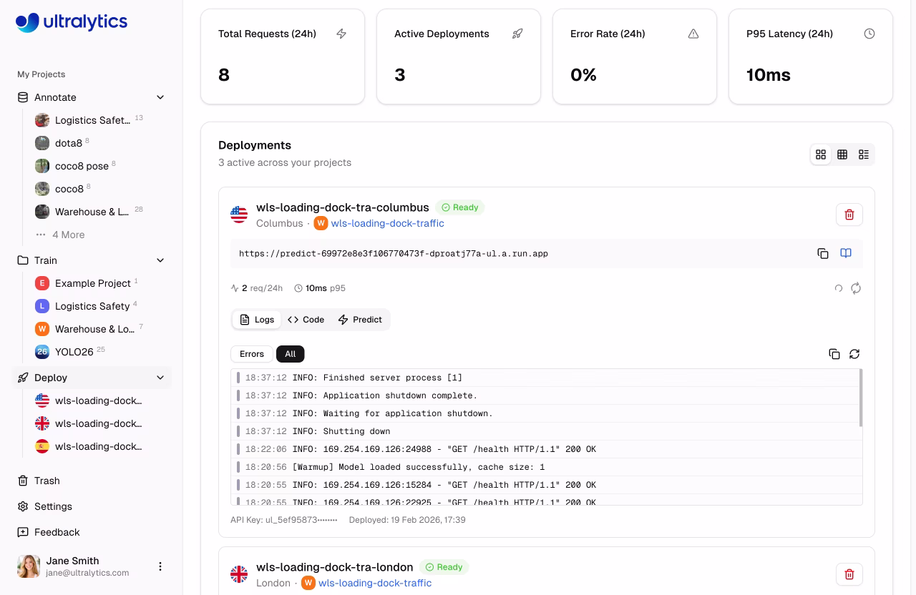Open Jane Smith's account options menu
Image resolution: width=916 pixels, height=595 pixels.
[160, 566]
